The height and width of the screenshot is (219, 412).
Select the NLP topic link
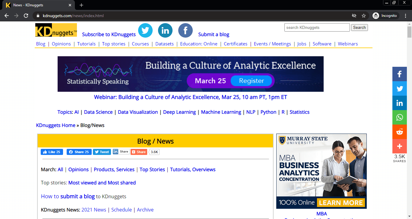click(251, 112)
